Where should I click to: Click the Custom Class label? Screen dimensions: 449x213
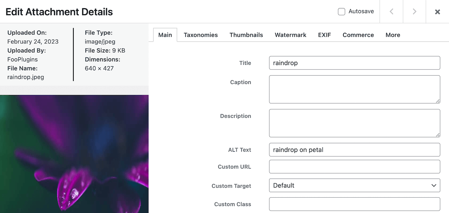(233, 204)
